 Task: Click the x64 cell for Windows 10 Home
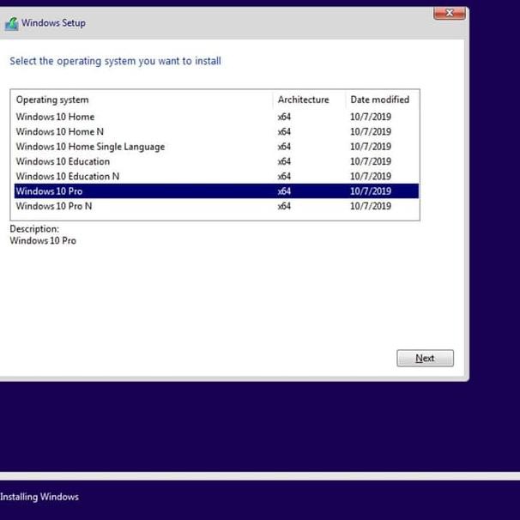tap(284, 117)
